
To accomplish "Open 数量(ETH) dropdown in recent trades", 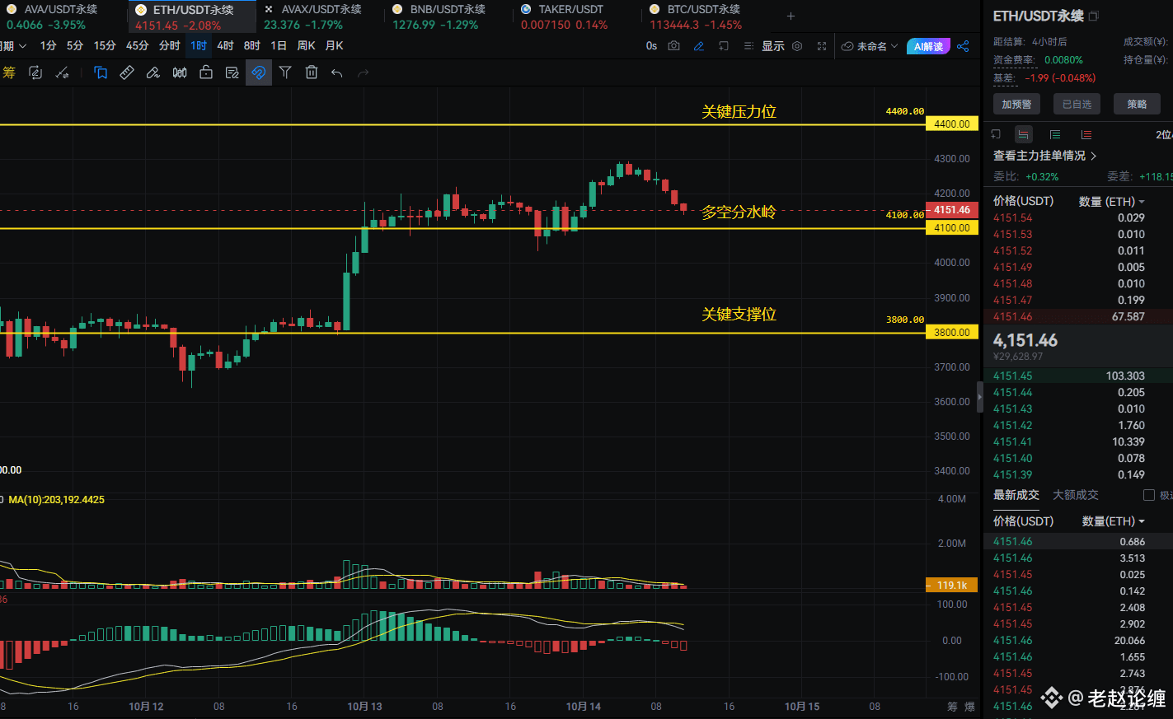I will click(1114, 521).
